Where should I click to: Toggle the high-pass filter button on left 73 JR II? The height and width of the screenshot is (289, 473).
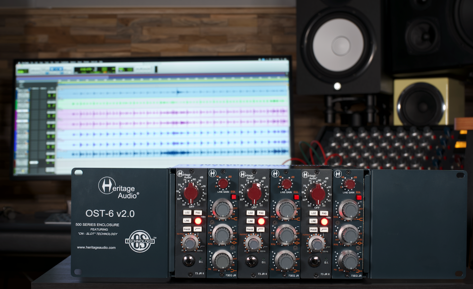198,229
